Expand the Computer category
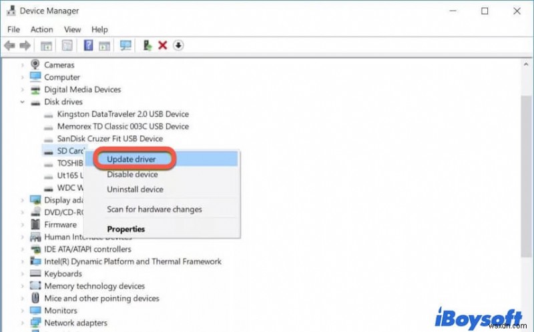 [23, 77]
